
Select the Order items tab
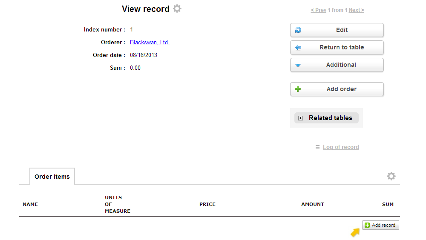(x=52, y=177)
